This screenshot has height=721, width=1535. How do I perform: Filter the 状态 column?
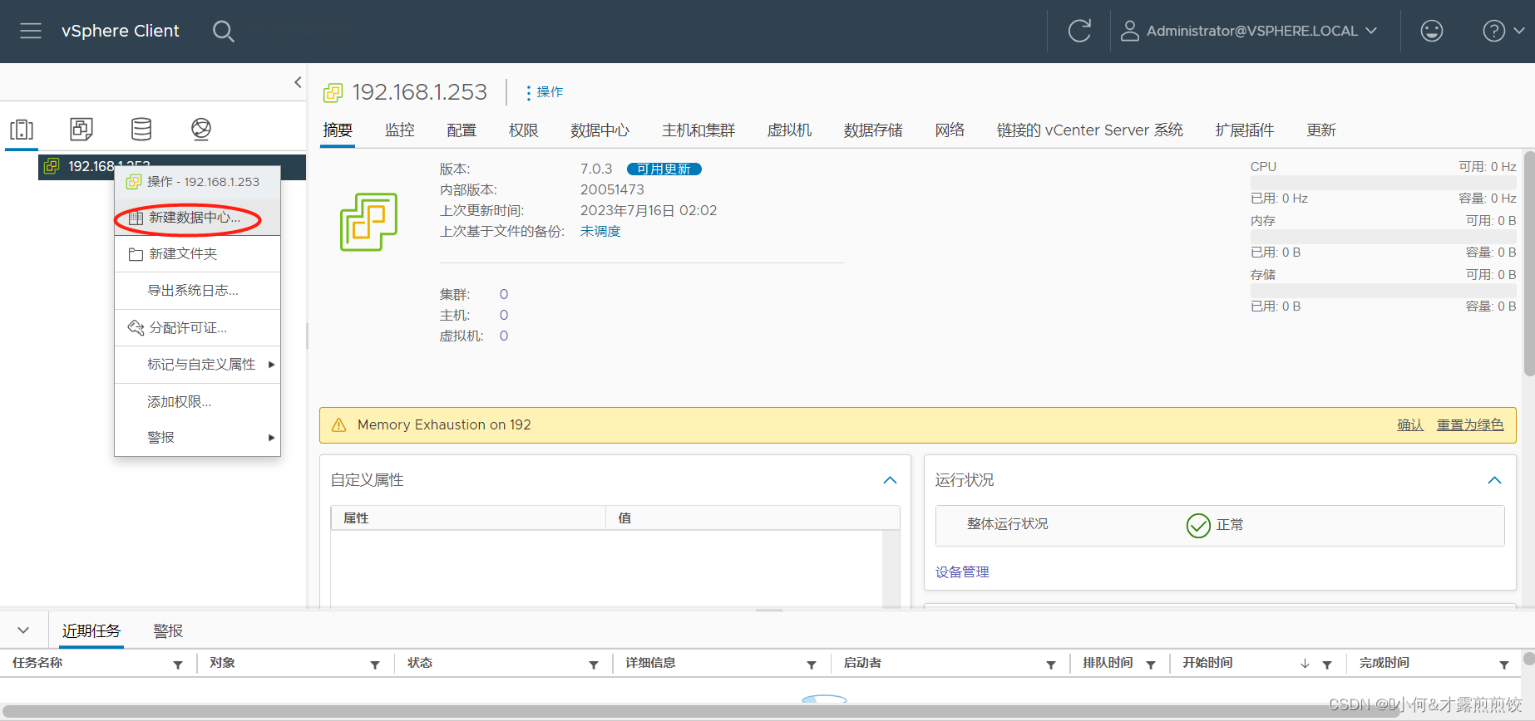pos(594,665)
